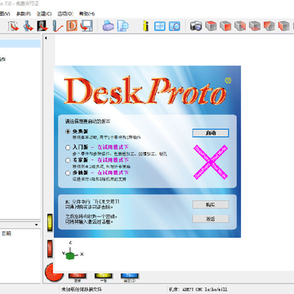This screenshot has width=294, height=294.
Task: Click the green XYZ axis orientation cube
Action: click(x=70, y=255)
